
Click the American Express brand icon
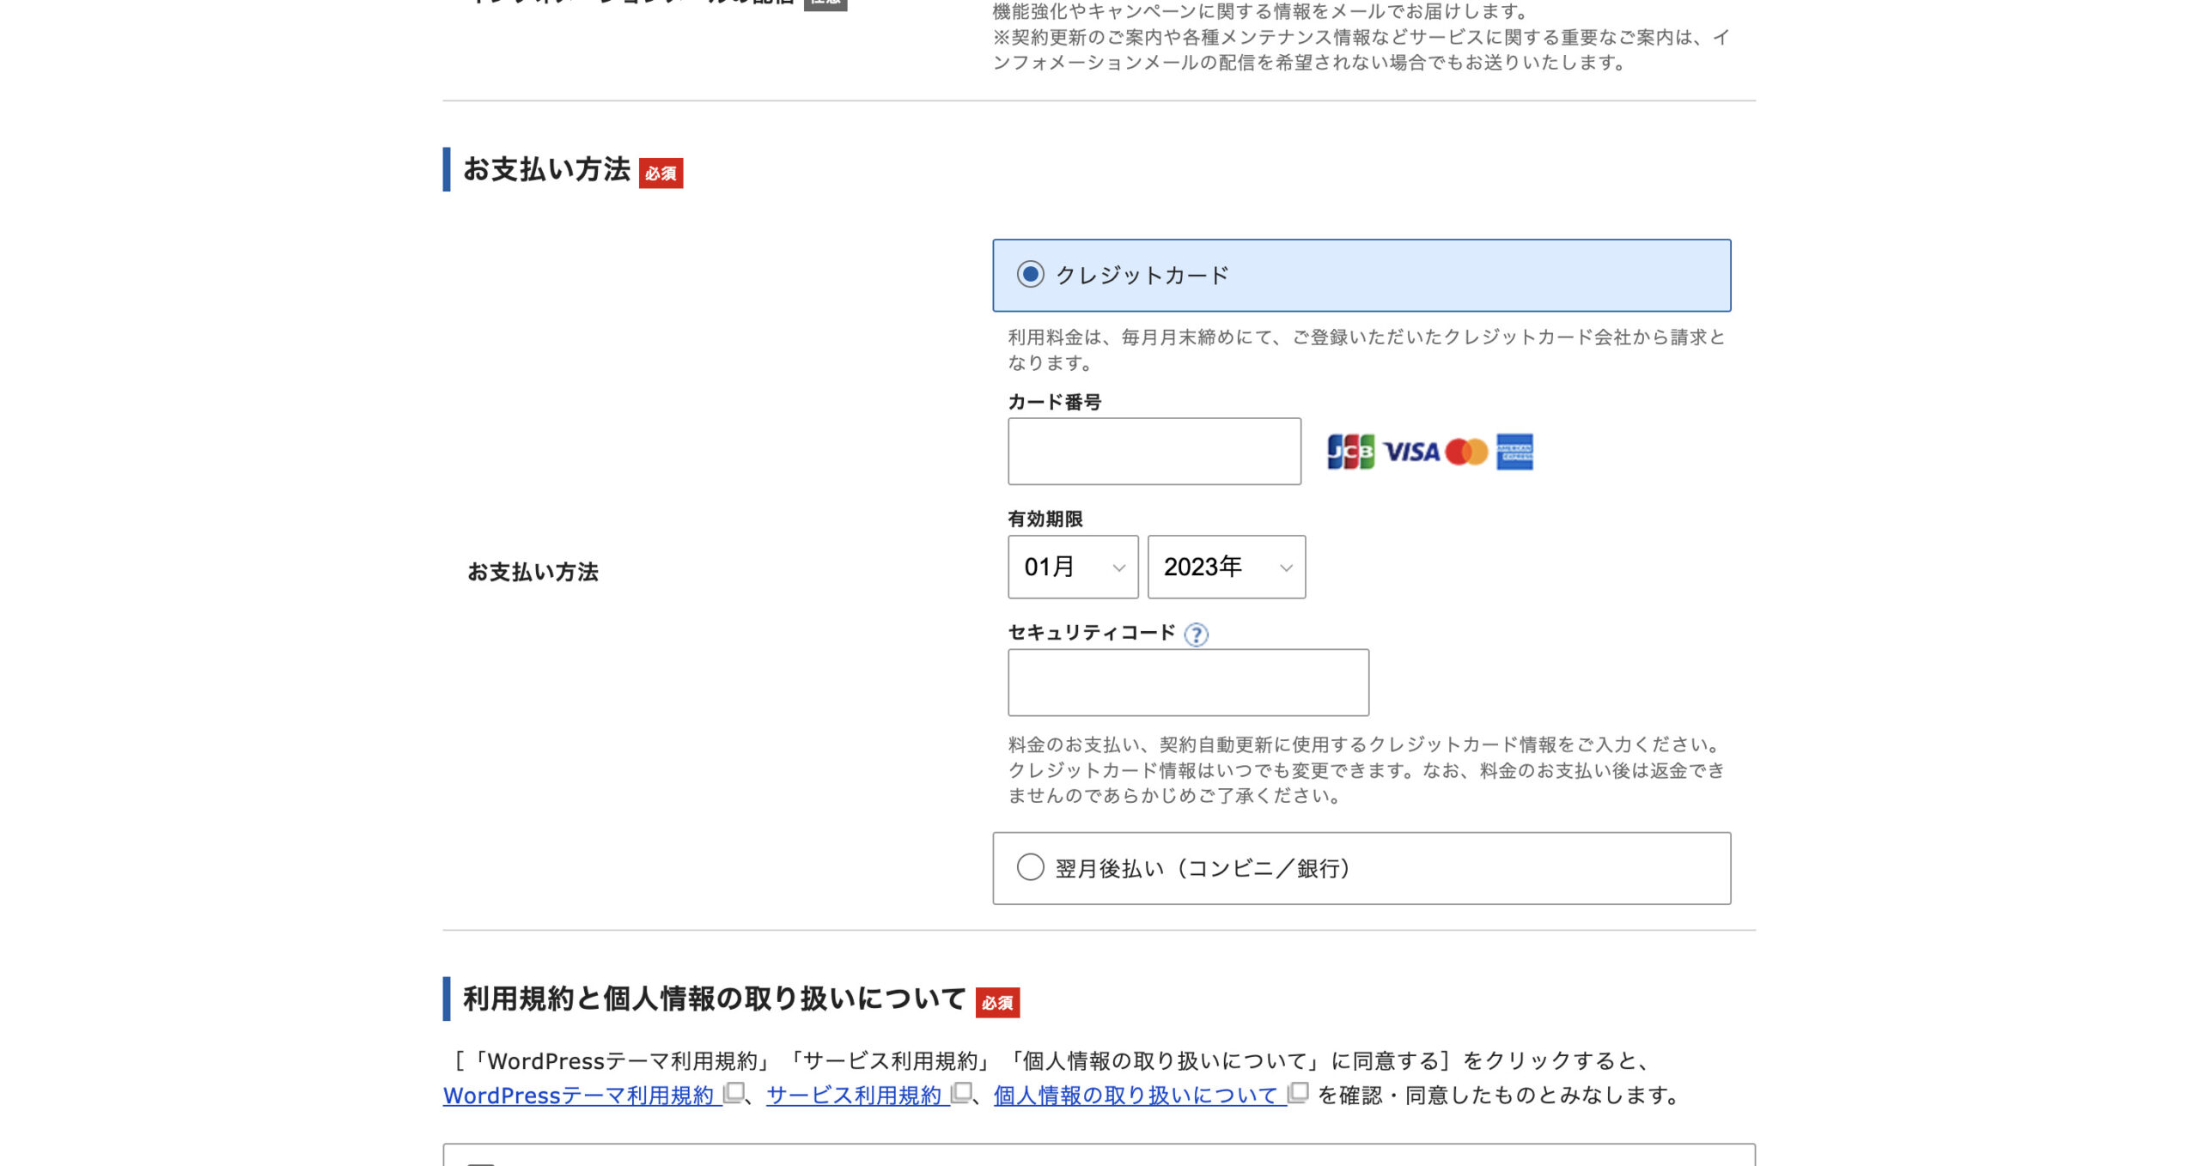[x=1519, y=452]
